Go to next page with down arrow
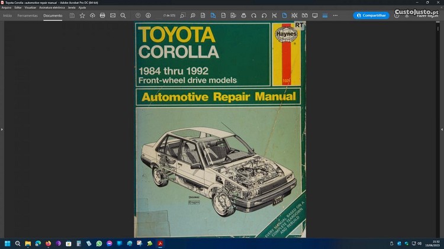This screenshot has height=249, width=444. 148,15
